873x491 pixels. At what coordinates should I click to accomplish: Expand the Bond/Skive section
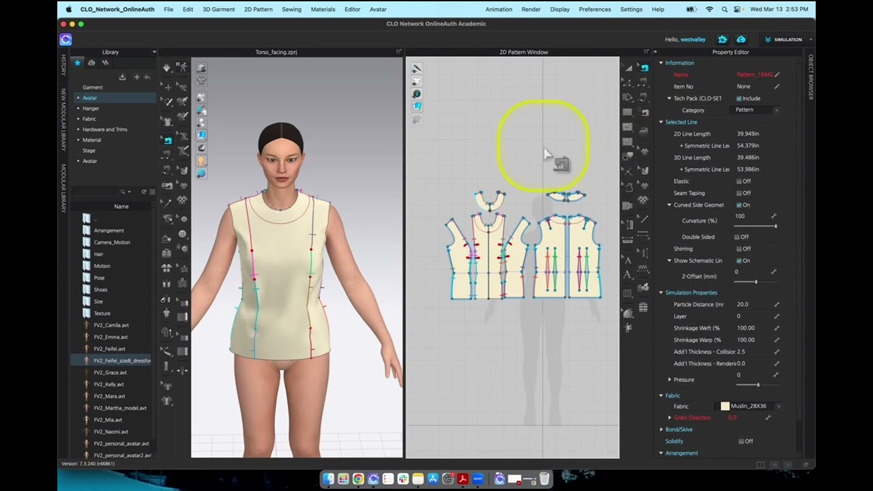661,430
